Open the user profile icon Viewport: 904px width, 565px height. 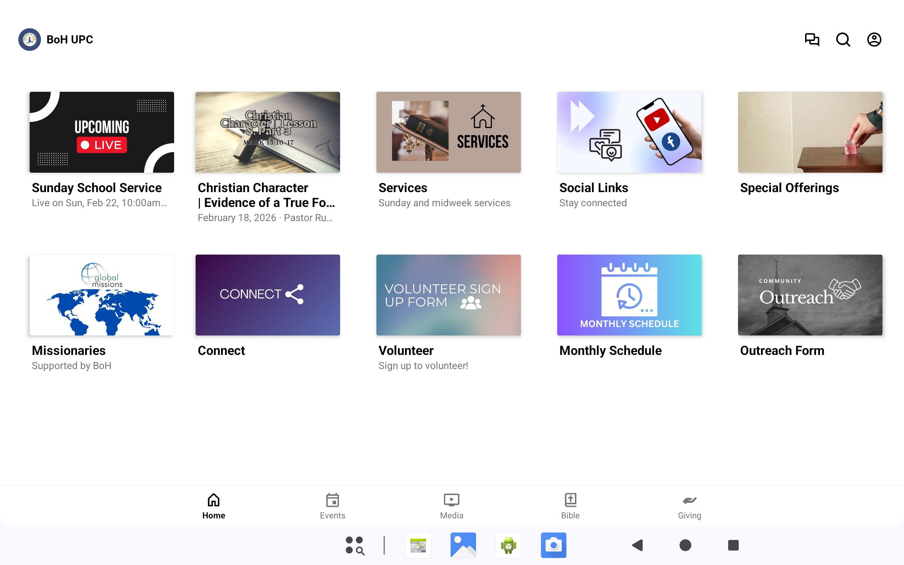tap(874, 39)
